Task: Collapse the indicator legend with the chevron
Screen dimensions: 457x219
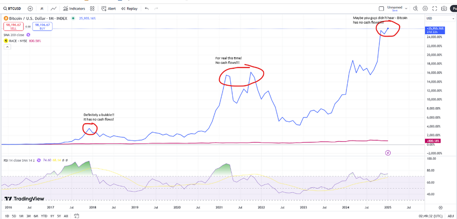Action: tap(7, 47)
